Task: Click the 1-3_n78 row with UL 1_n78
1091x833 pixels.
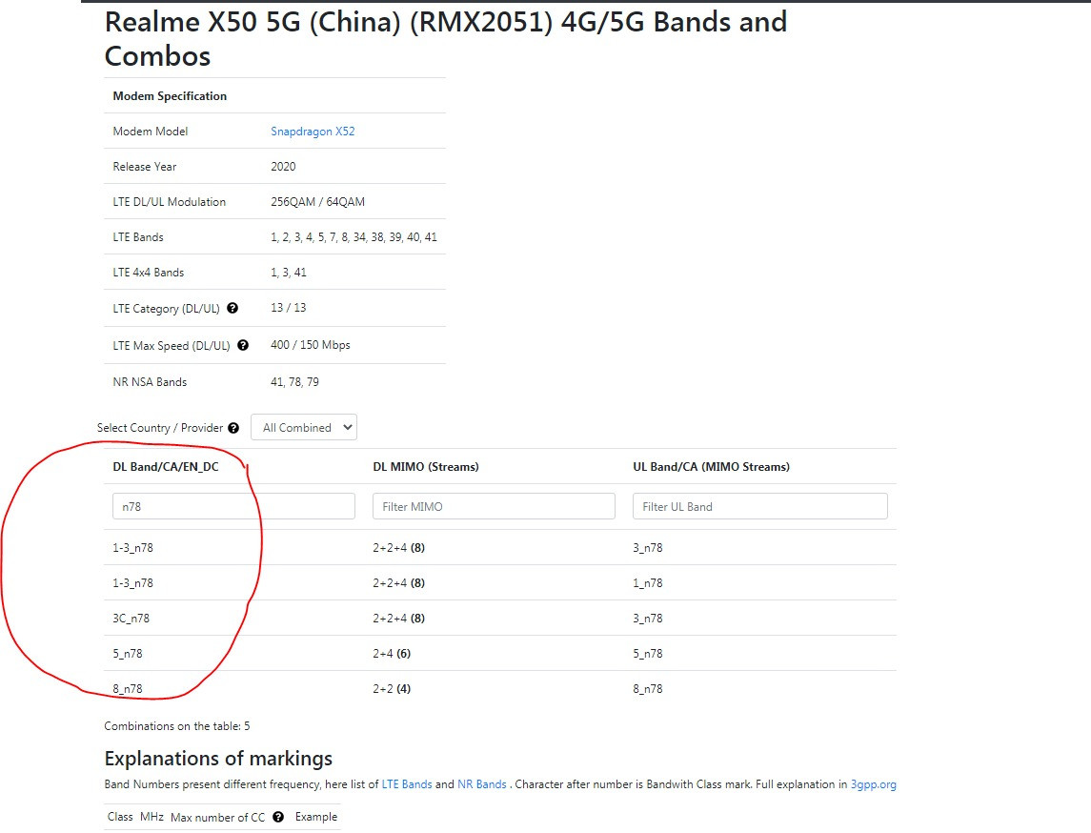Action: [500, 582]
